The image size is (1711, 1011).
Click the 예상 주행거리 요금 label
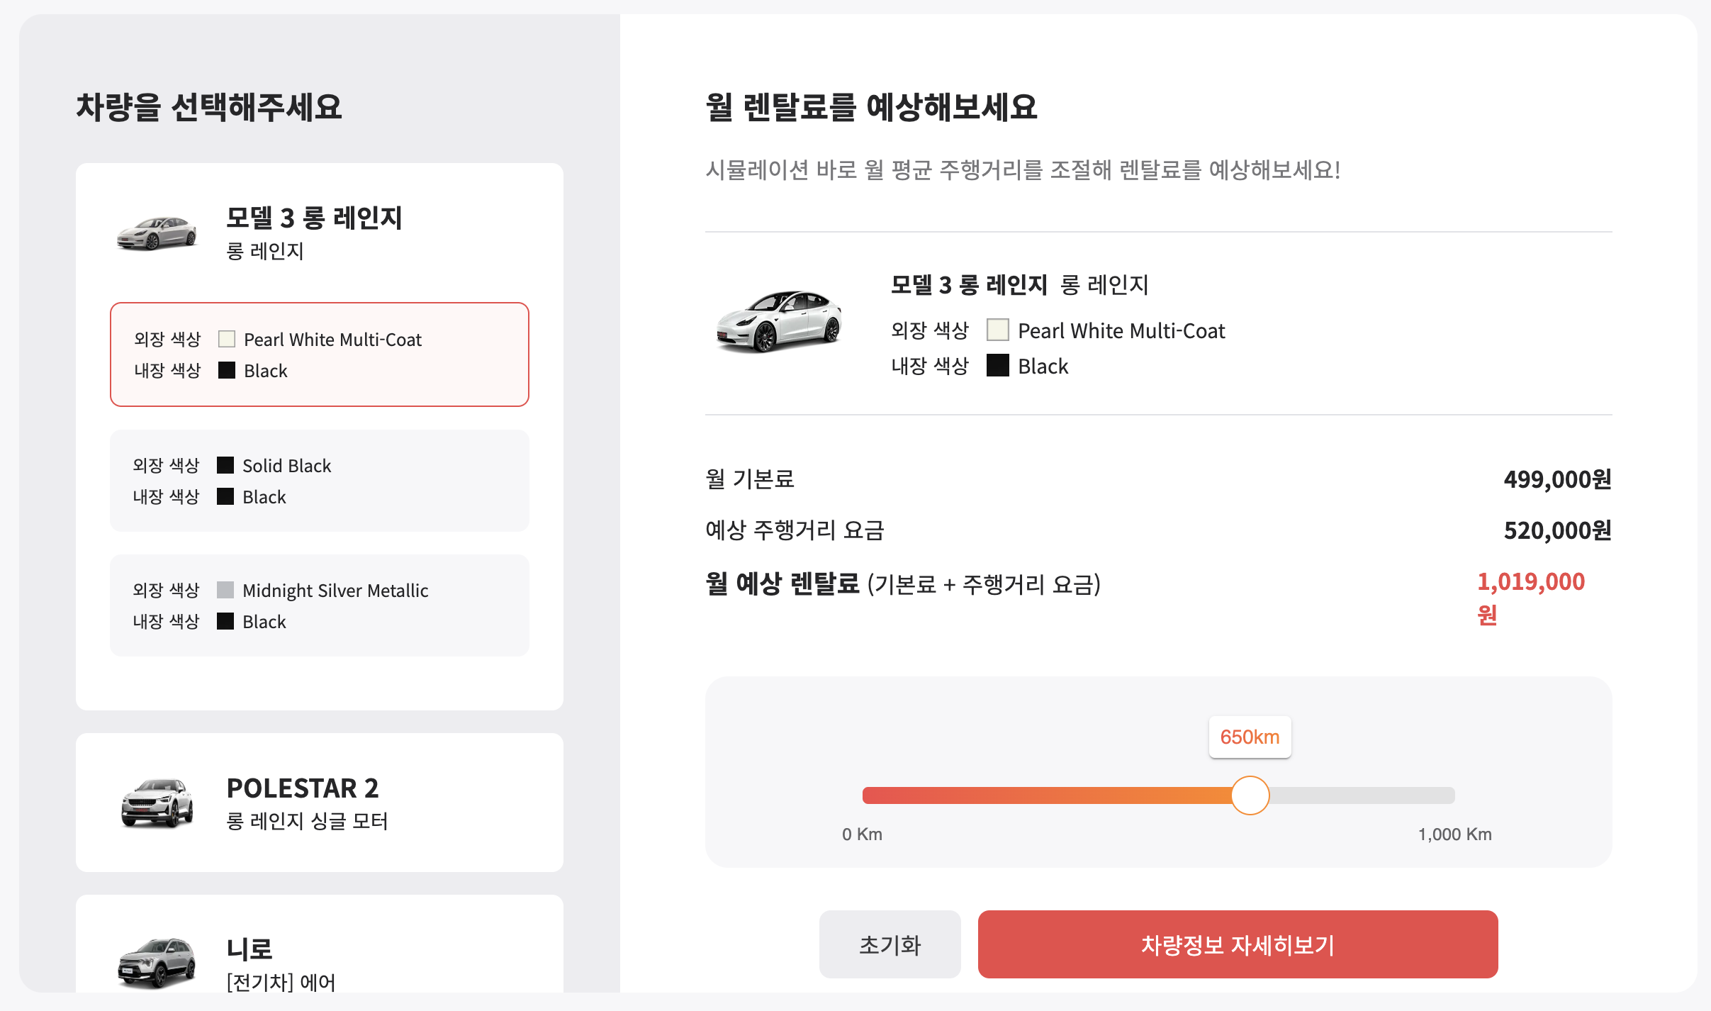[x=795, y=530]
